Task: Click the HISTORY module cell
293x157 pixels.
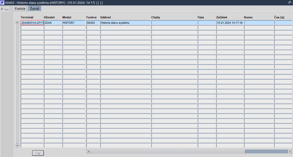Action: 74,23
